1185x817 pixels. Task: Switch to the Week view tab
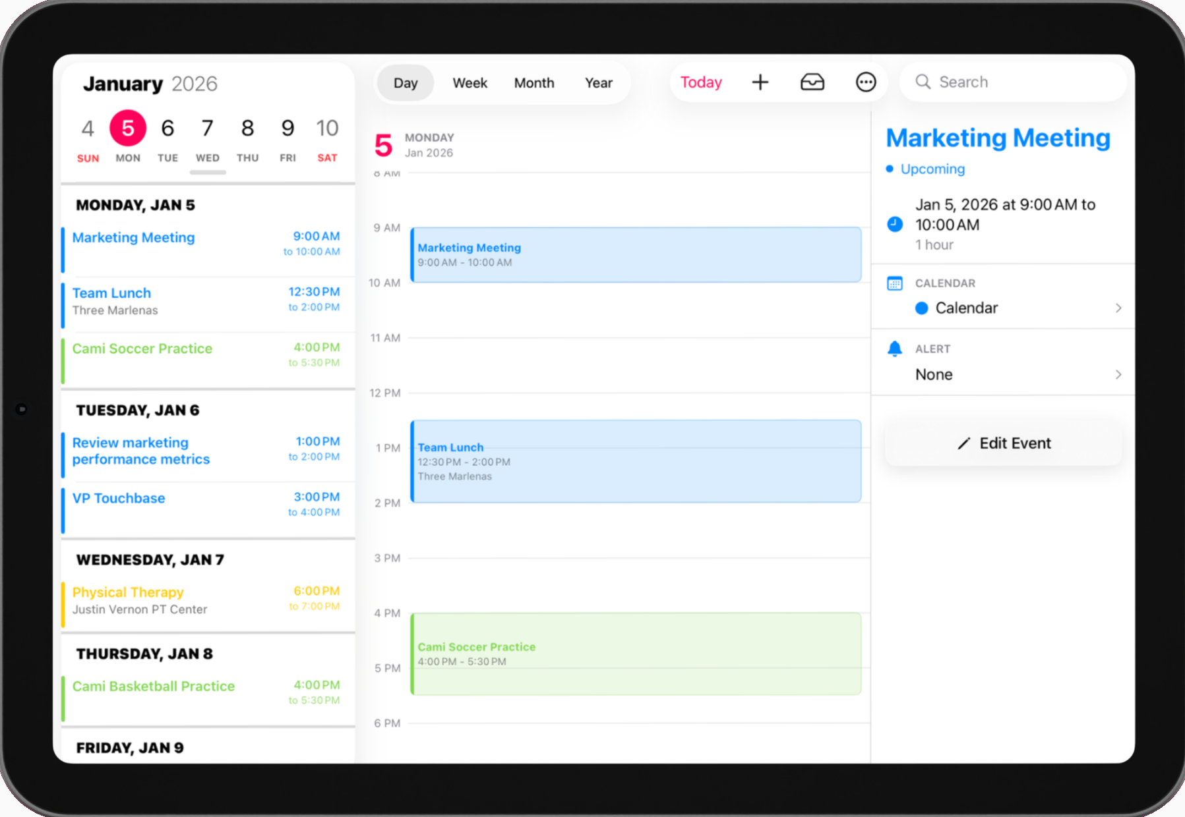click(x=470, y=82)
